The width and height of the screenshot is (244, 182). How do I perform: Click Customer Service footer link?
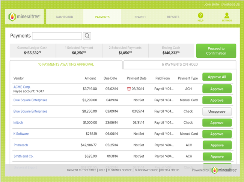coord(120,170)
